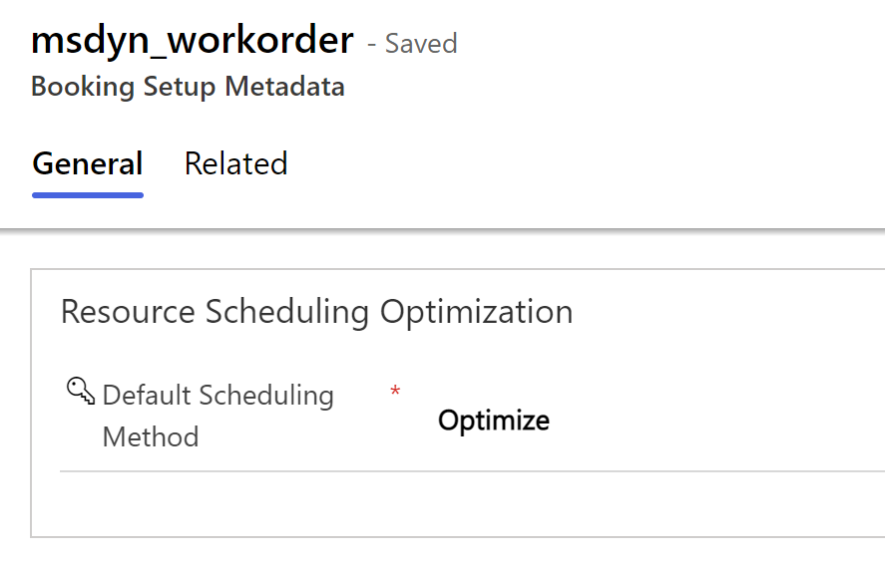885x567 pixels.
Task: Click the gray gap above the section card
Action: coord(449,251)
